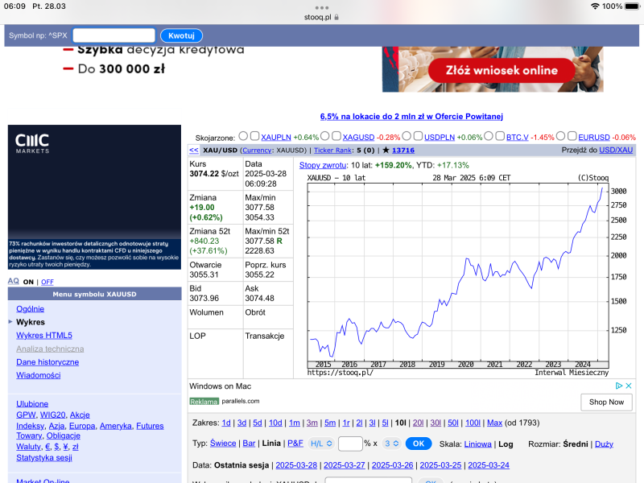Open date 2025-03-24 session

tap(489, 465)
